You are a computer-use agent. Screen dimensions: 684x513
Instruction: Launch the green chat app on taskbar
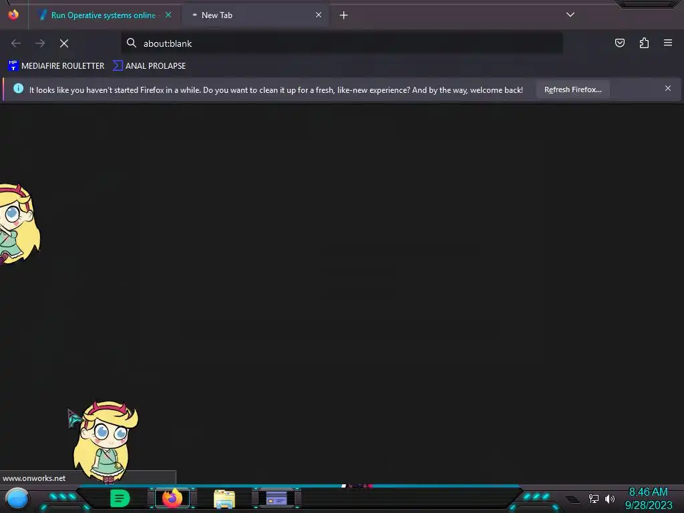pos(120,498)
